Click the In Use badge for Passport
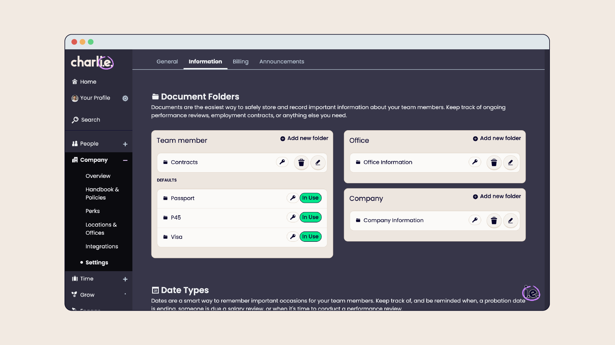 tap(310, 198)
